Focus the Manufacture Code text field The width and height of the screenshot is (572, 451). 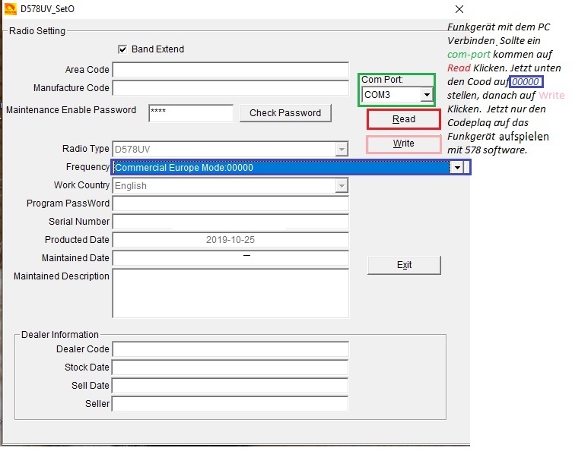[230, 88]
